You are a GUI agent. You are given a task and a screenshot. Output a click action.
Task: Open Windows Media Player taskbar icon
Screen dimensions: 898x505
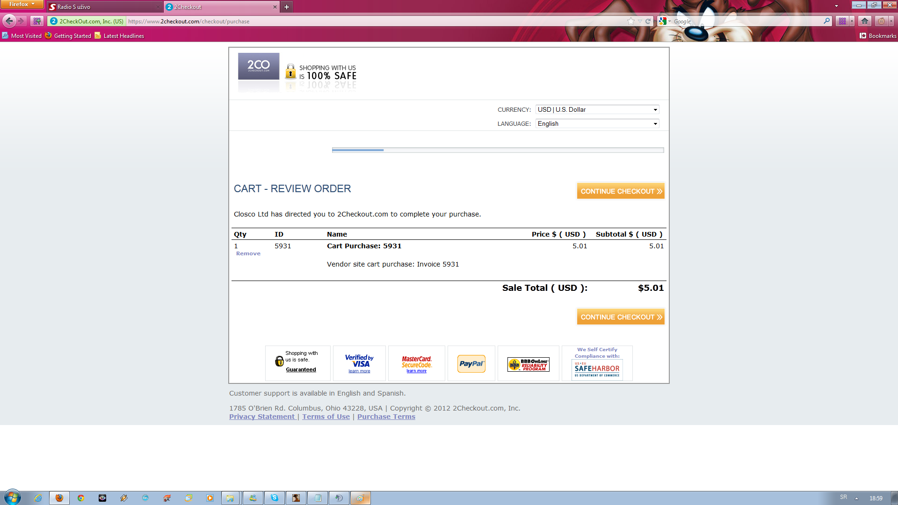(x=210, y=498)
